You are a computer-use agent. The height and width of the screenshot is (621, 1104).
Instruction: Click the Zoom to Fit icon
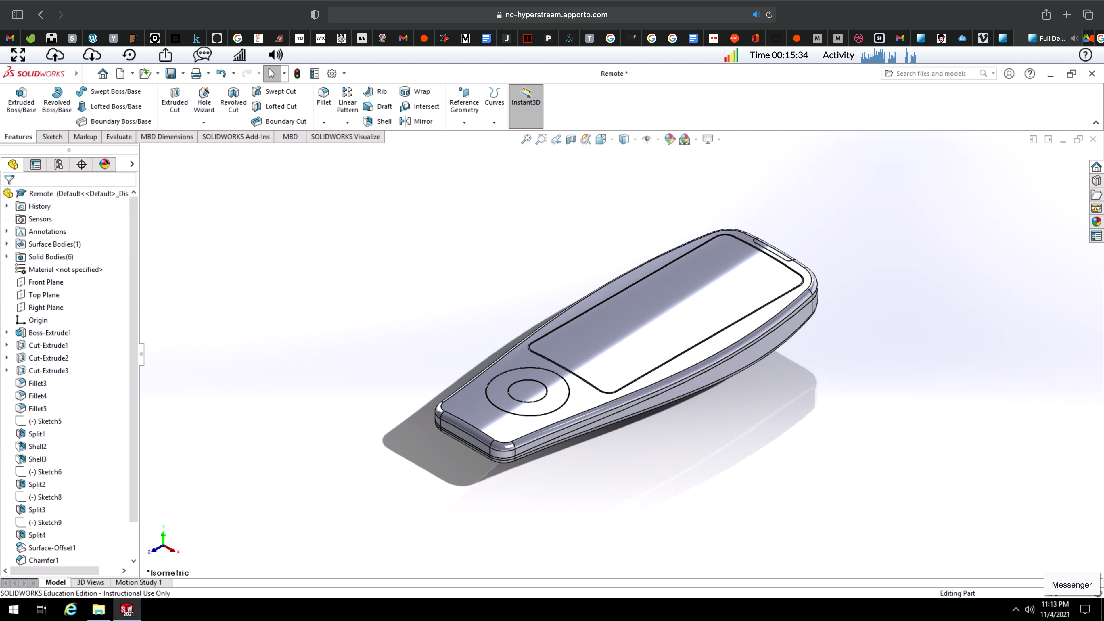pos(526,139)
